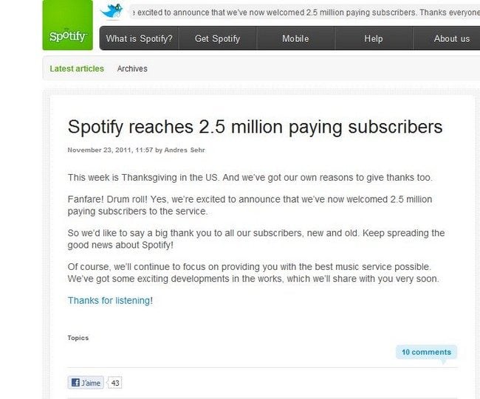Follow the "Thanks for listening!" link
This screenshot has width=480, height=399.
click(110, 300)
